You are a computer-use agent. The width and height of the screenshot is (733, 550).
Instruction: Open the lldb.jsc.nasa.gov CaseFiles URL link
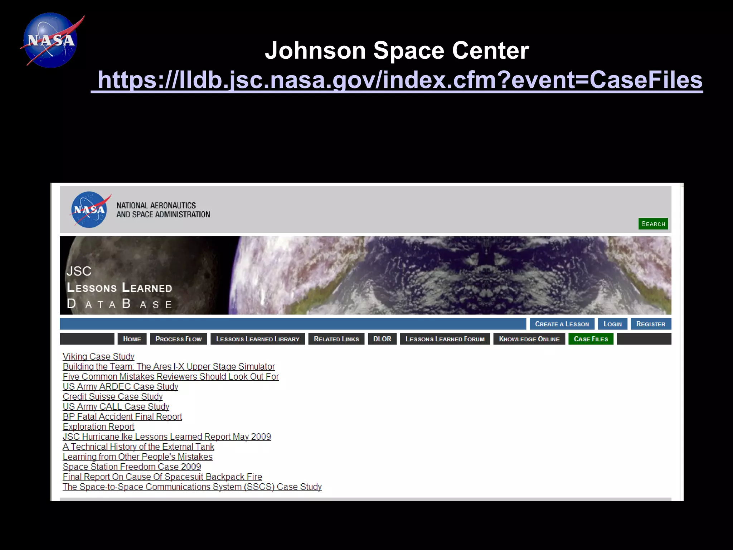(397, 79)
